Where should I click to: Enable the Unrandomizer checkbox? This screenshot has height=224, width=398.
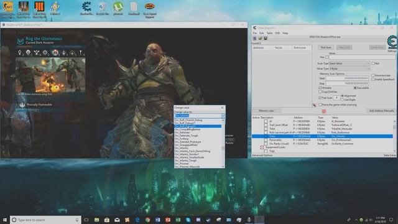tap(373, 75)
